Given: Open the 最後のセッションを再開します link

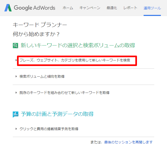Looking at the screenshot, I should coord(128,142).
